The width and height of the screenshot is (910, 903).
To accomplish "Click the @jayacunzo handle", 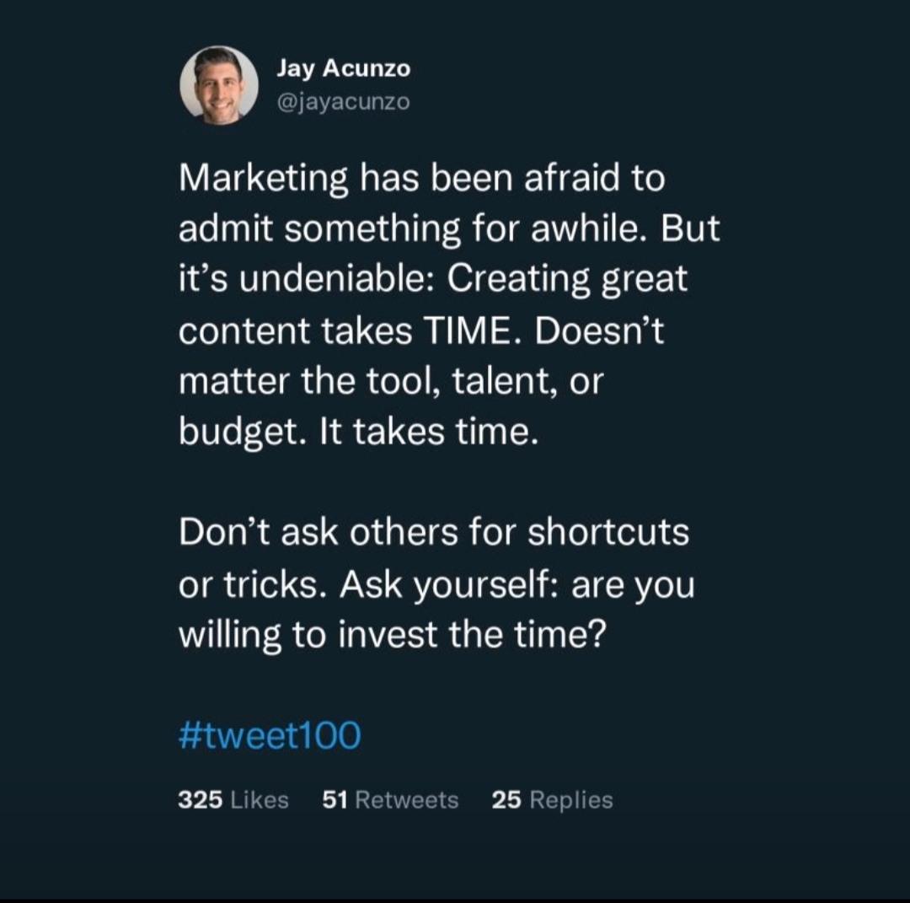I will 343,102.
